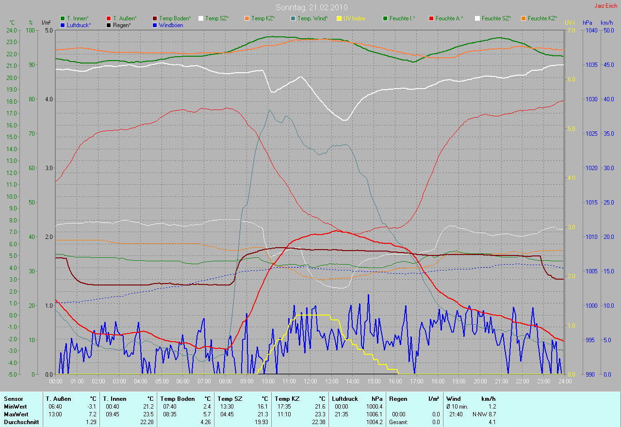This screenshot has width=621, height=427.
Task: Select the 'Feuchte KZ*' legend label
Action: 542,18
